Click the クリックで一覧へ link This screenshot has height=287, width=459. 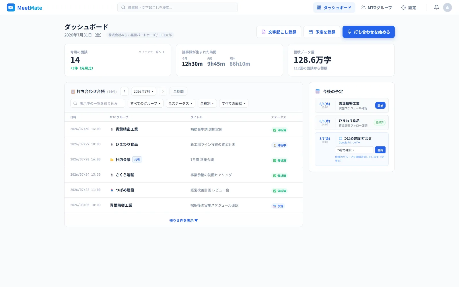[151, 52]
